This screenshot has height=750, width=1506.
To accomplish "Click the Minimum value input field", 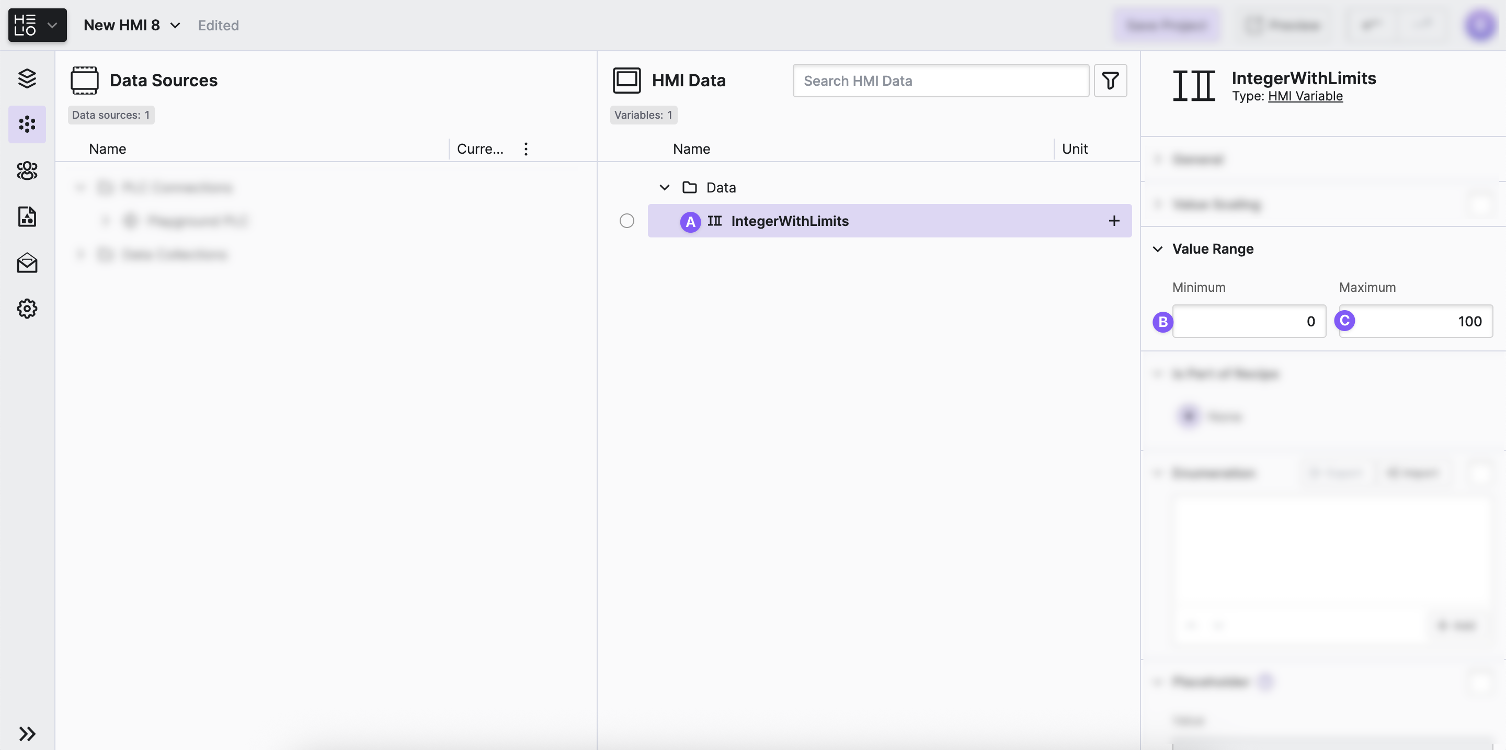I will [1249, 321].
